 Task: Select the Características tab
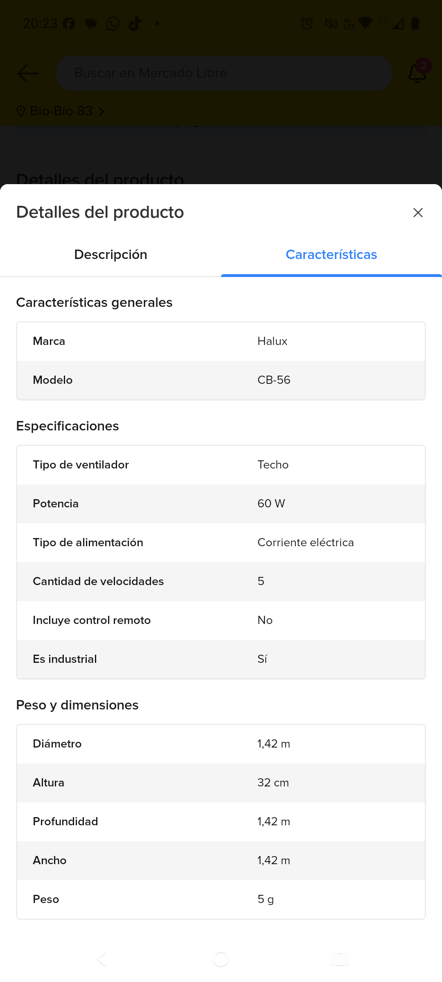tap(331, 255)
